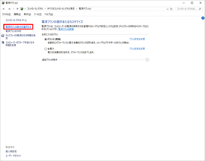Open 個人用設定 related link
Viewport: 205px width, 161px height.
point(11,152)
